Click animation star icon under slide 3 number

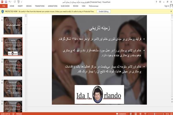[x=2, y=62]
